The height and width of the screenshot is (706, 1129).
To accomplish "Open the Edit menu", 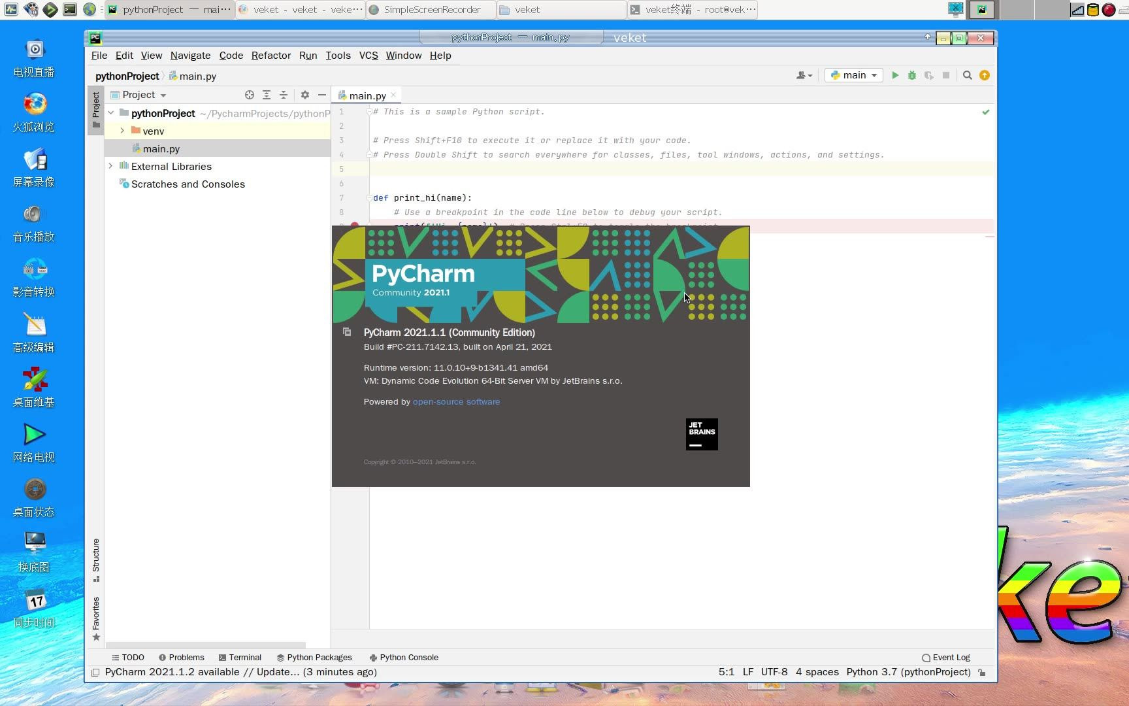I will tap(124, 56).
